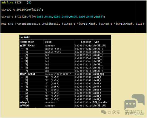Click HAL_SPI_TransmitReceive_DMA function name
Screen dimensions: 147x118
point(24,24)
